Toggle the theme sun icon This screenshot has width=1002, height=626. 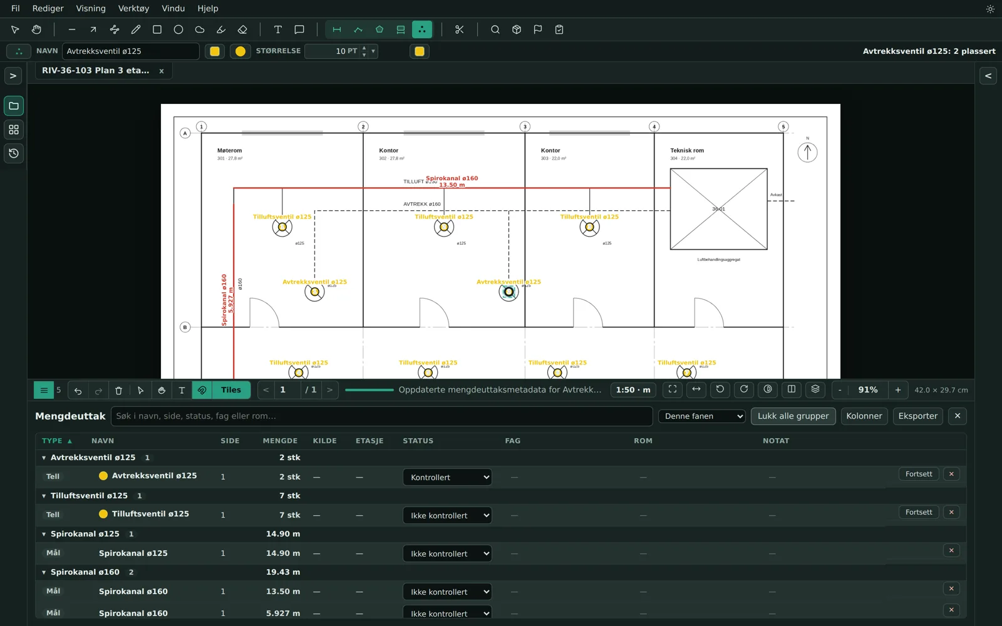pos(990,9)
